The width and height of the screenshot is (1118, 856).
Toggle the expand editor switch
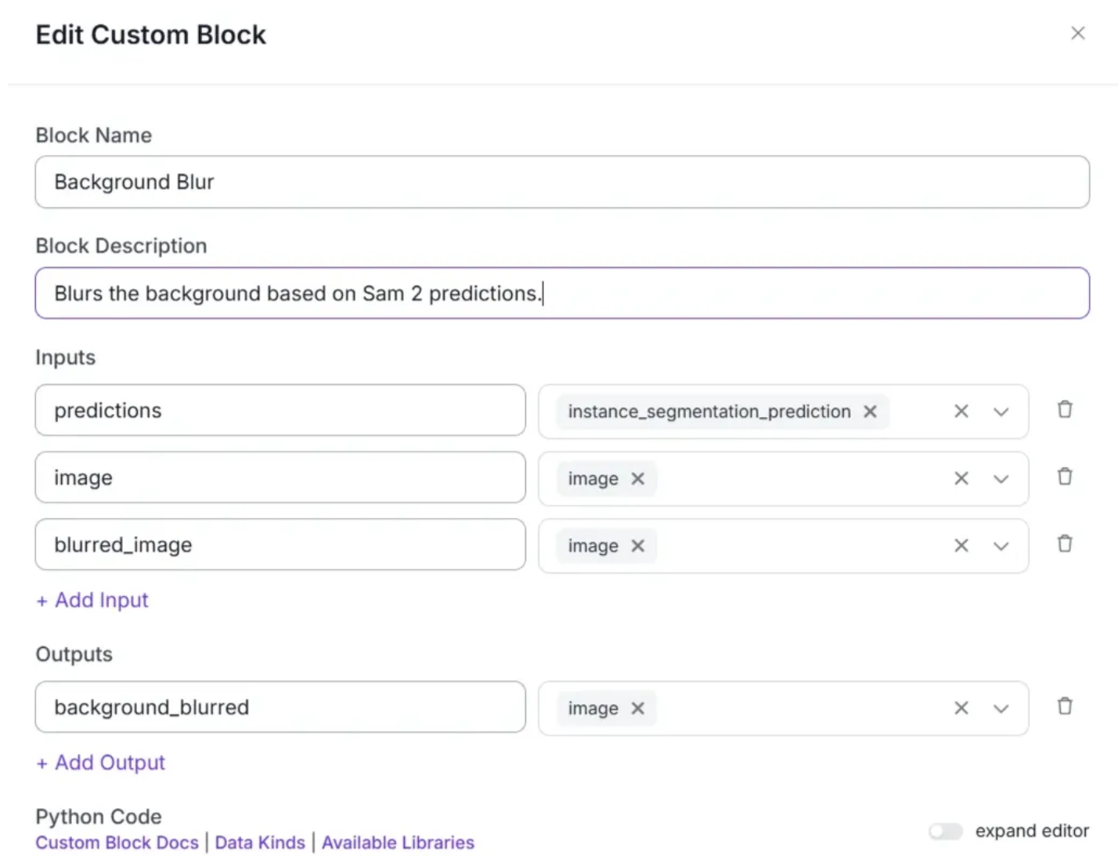click(946, 831)
